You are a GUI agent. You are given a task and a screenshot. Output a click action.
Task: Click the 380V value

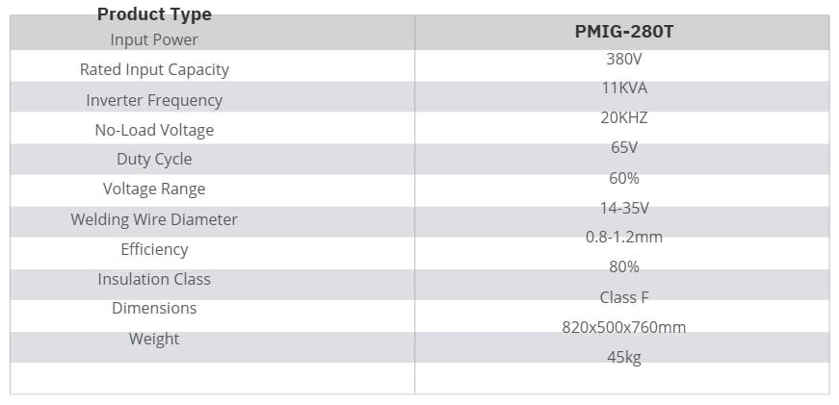pyautogui.click(x=623, y=59)
